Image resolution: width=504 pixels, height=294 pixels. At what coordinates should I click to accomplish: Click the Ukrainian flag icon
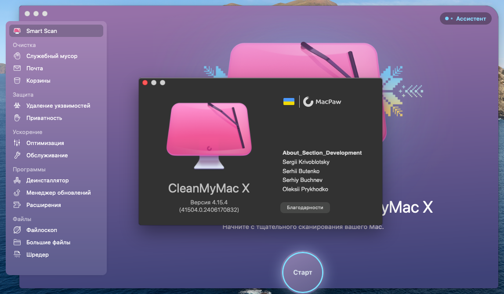click(x=289, y=102)
